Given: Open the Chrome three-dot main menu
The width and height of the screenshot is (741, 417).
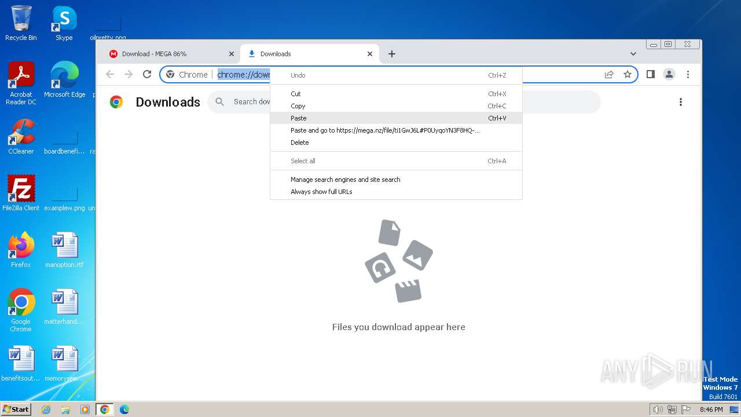Looking at the screenshot, I should click(x=688, y=74).
